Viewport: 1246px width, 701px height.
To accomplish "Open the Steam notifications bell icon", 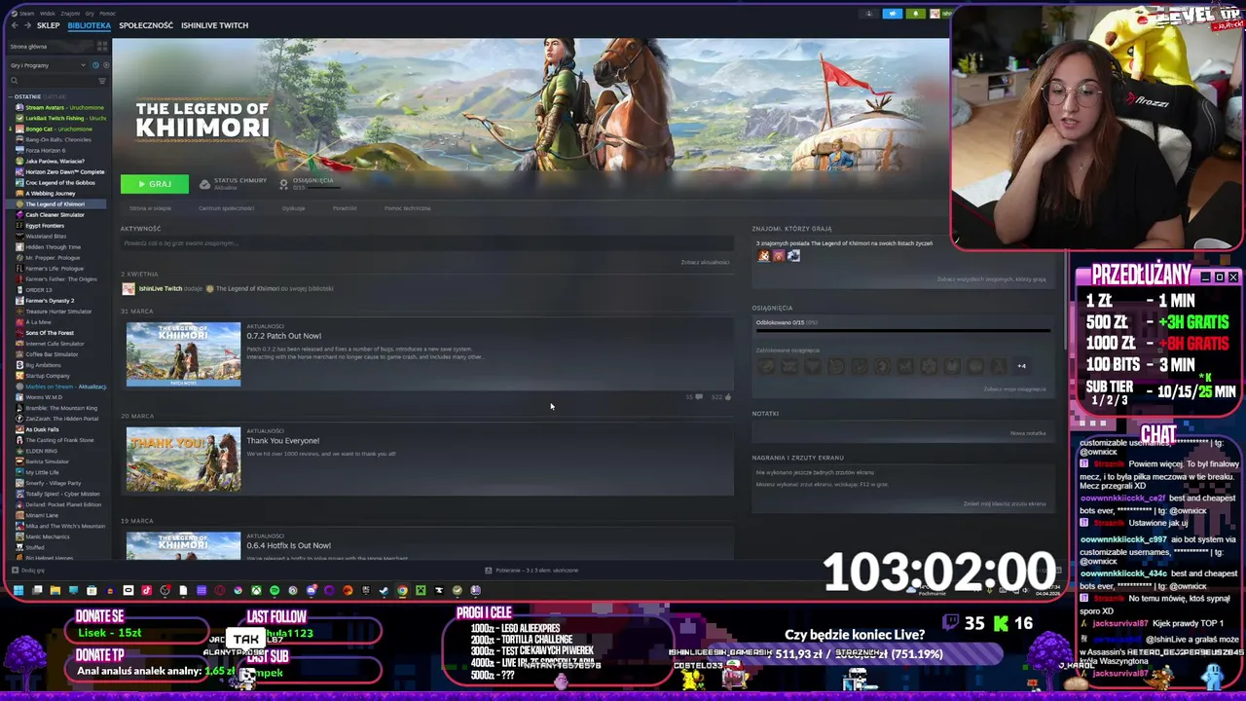I will click(x=916, y=14).
